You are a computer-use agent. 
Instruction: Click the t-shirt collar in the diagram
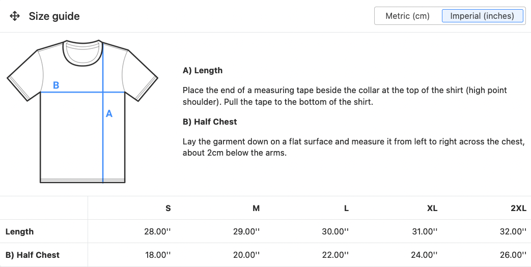[x=82, y=52]
